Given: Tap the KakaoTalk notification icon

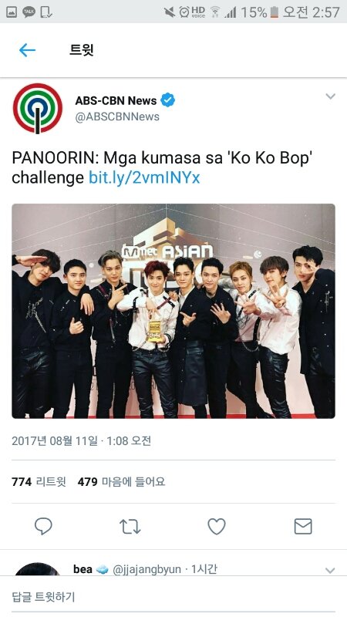Looking at the screenshot, I should tap(29, 12).
